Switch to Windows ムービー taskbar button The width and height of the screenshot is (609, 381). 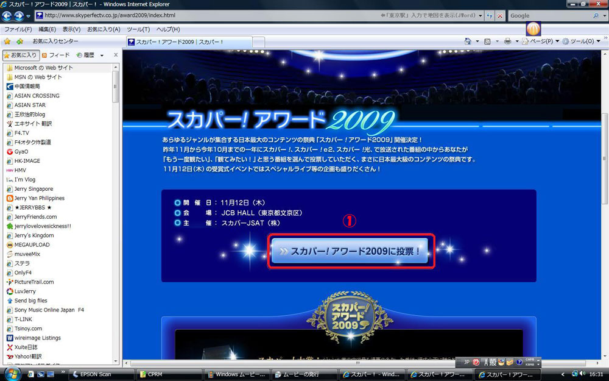pos(237,374)
